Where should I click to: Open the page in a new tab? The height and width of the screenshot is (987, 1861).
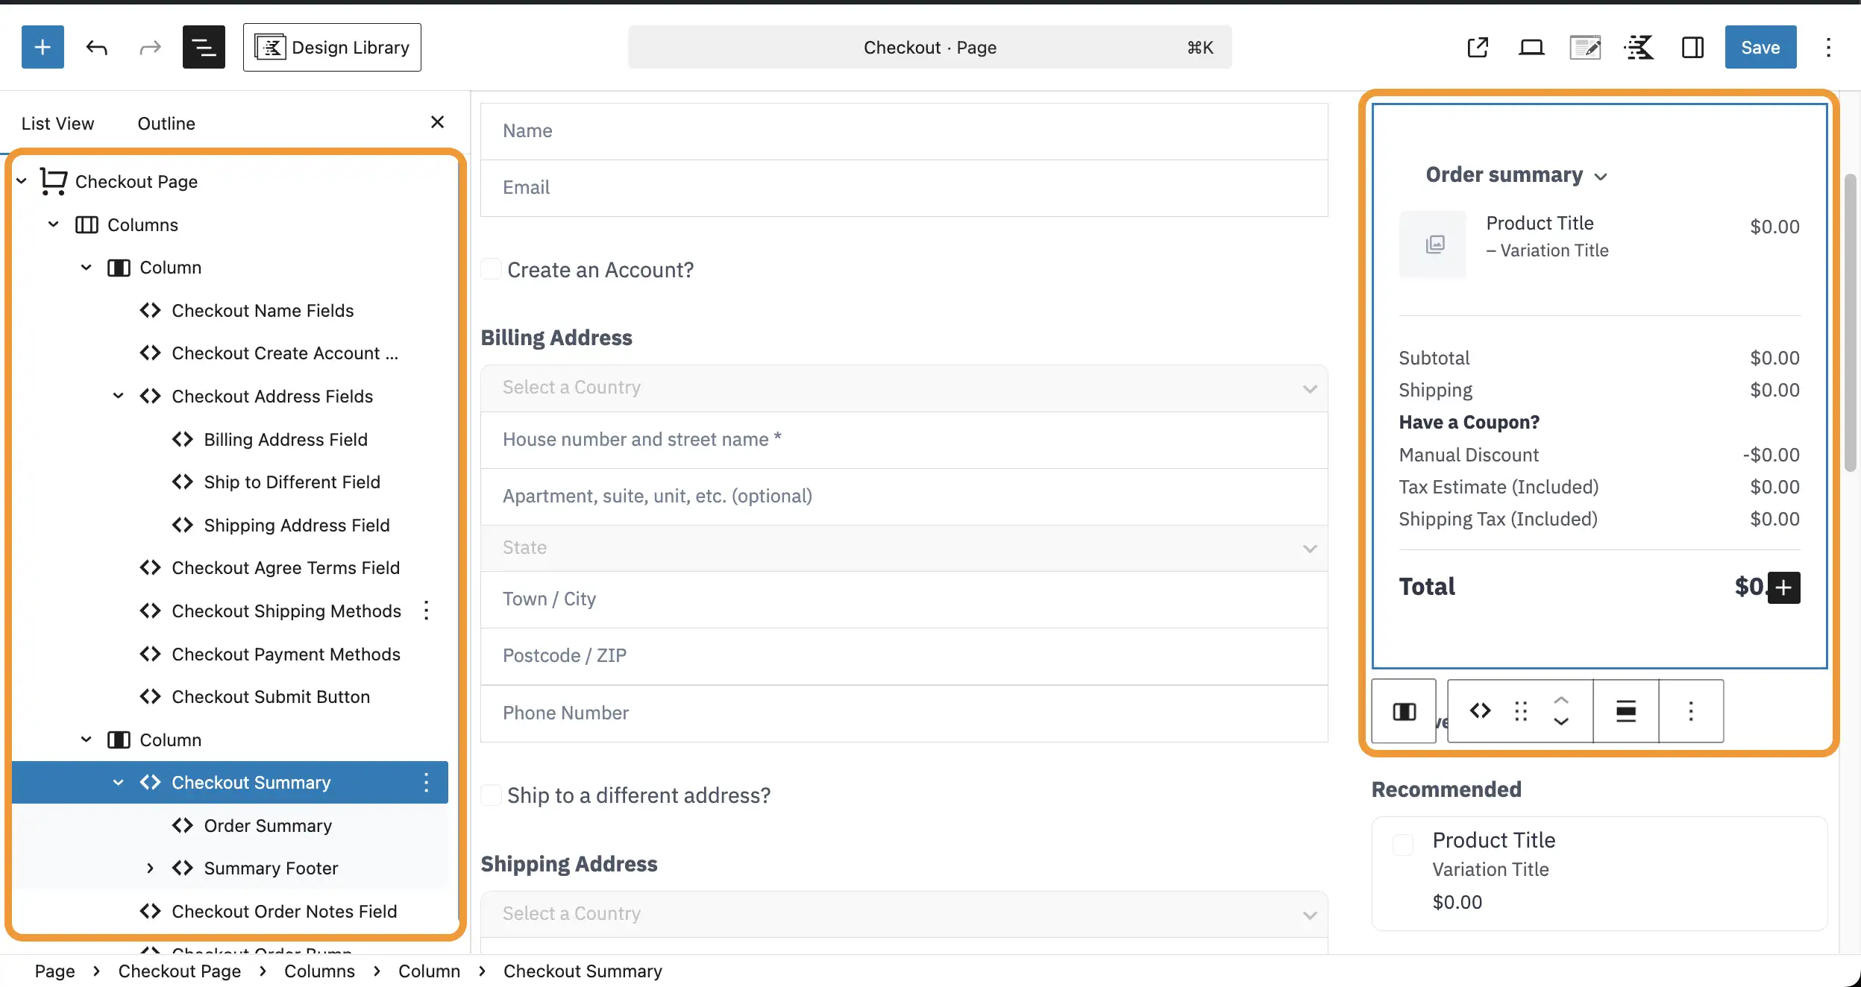tap(1477, 47)
